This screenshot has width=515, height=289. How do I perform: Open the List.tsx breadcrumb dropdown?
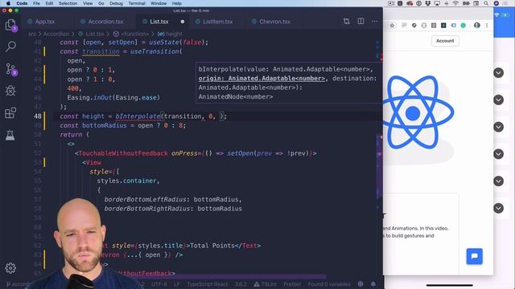point(92,34)
